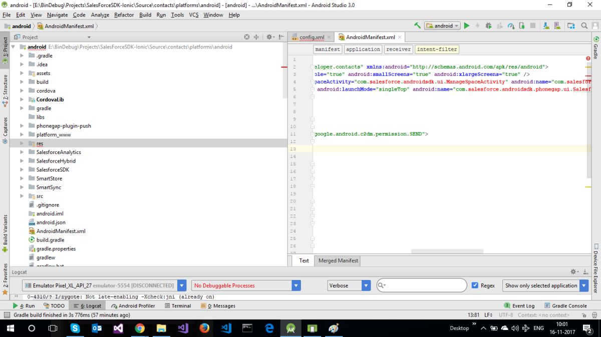Hide the Logcat panel with hide icon
This screenshot has height=337, width=601.
(585, 272)
